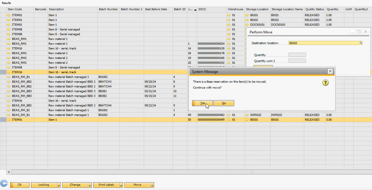Viewport: 372px width, 190px height.
Task: Open the link arrow for first ITEM01 row
Action: pyautogui.click(x=9, y=15)
